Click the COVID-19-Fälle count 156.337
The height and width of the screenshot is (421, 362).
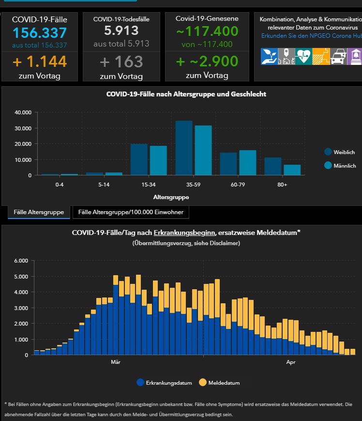(40, 33)
